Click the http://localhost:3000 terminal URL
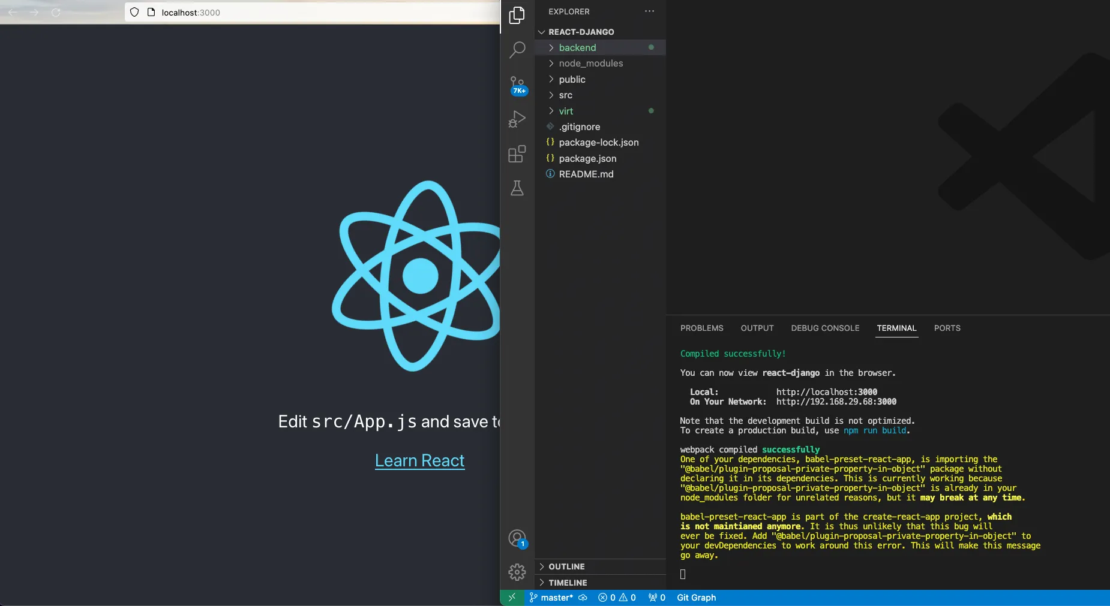 (826, 392)
